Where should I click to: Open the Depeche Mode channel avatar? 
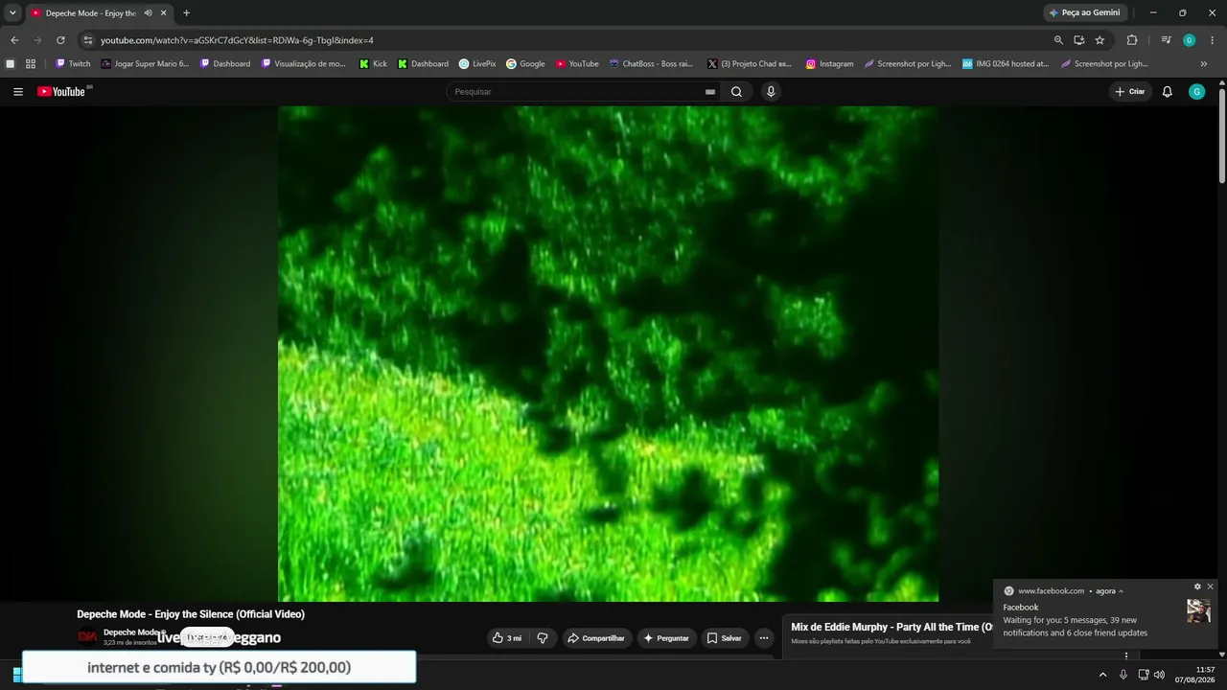[x=87, y=636]
